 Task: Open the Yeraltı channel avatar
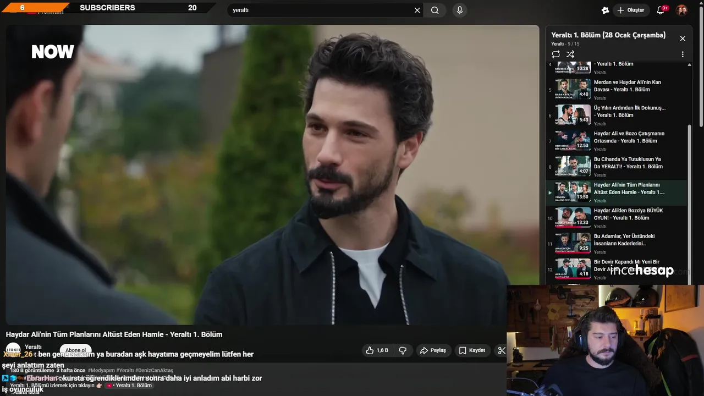13,349
